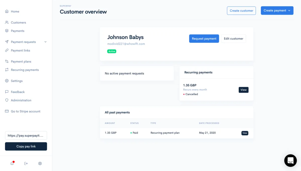This screenshot has width=301, height=171.
Task: Click the Settings gear icon
Action: pyautogui.click(x=7, y=81)
